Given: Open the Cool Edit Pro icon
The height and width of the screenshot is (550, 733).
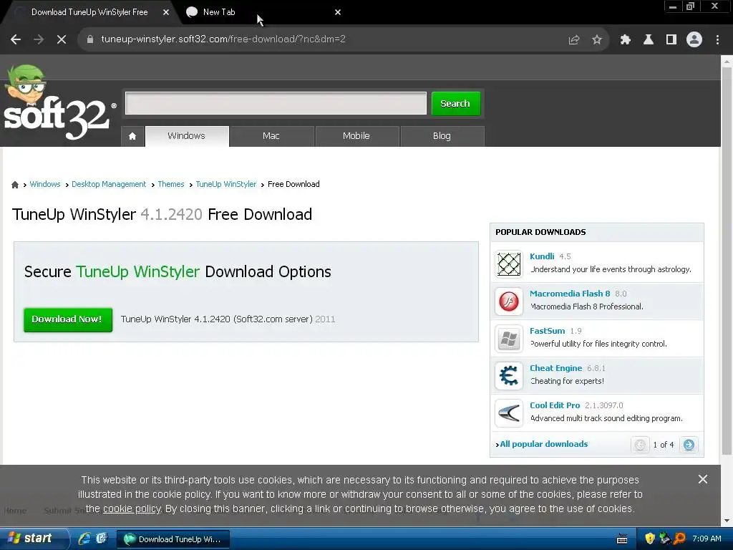Looking at the screenshot, I should click(x=509, y=413).
